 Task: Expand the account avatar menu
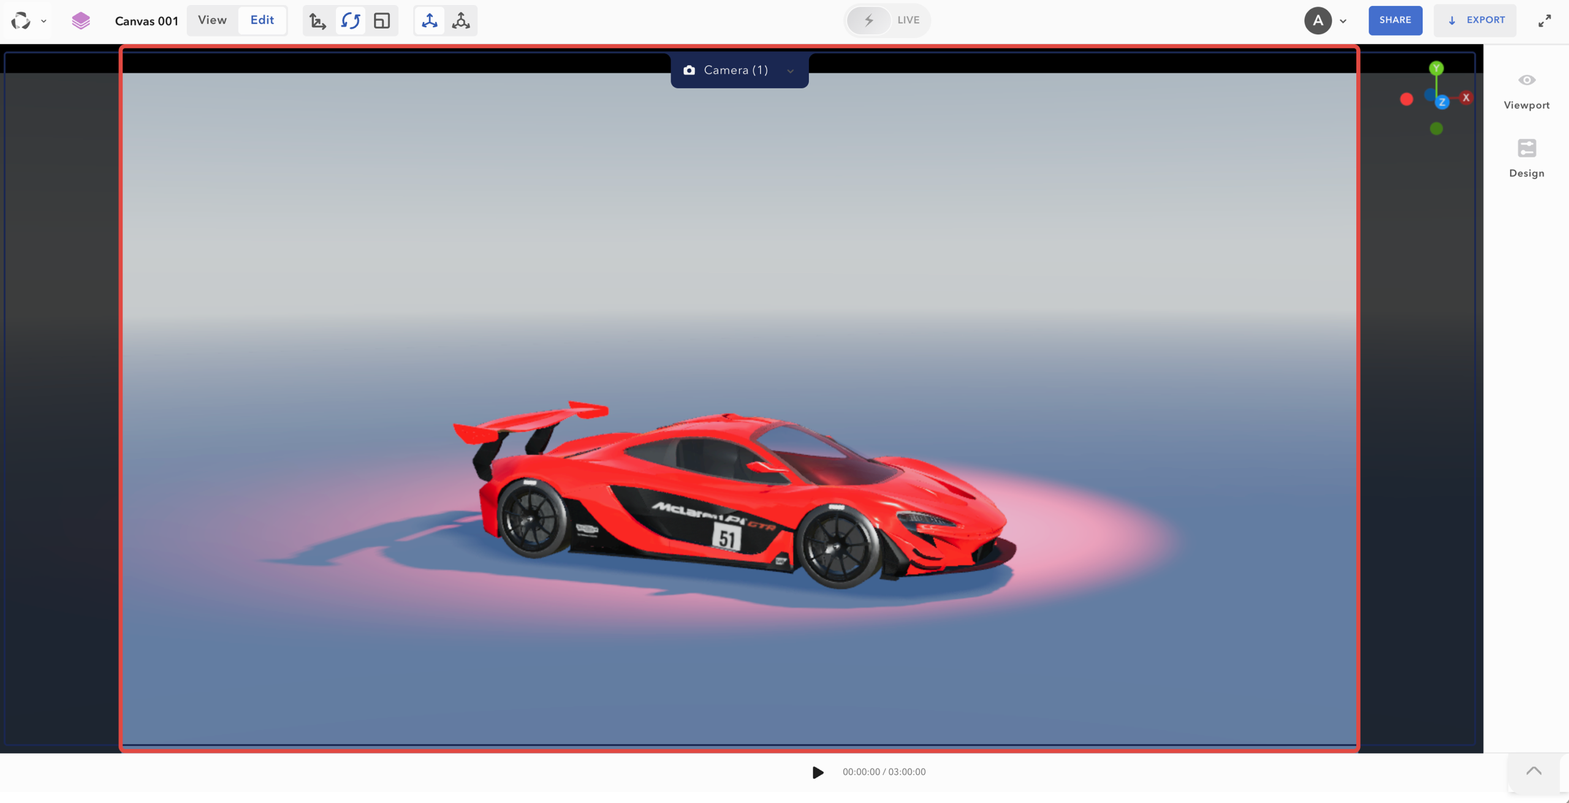click(1343, 20)
